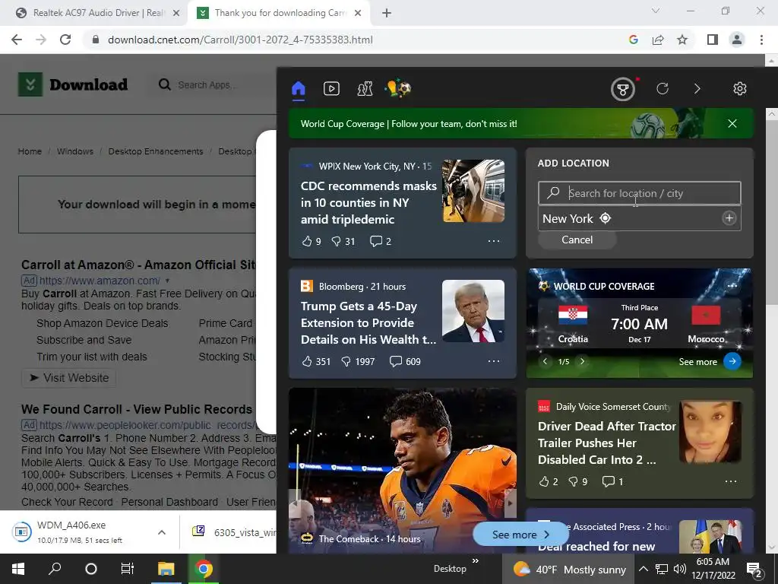Reload the CNET download page
The height and width of the screenshot is (584, 778).
pos(65,40)
